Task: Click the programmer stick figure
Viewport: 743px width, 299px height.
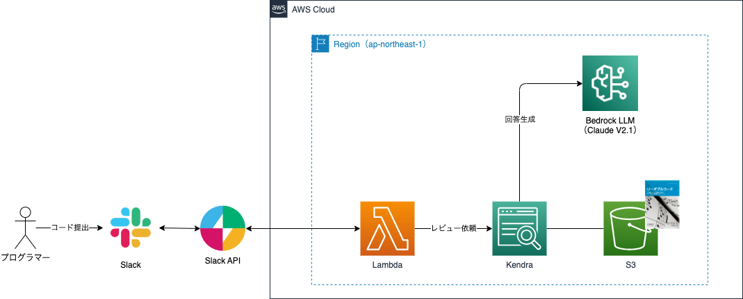Action: pos(25,228)
